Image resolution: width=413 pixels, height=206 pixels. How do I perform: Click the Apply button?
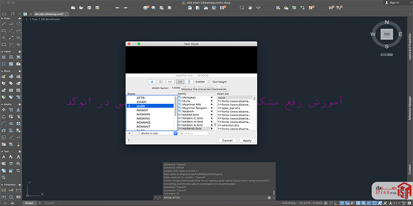(x=247, y=141)
